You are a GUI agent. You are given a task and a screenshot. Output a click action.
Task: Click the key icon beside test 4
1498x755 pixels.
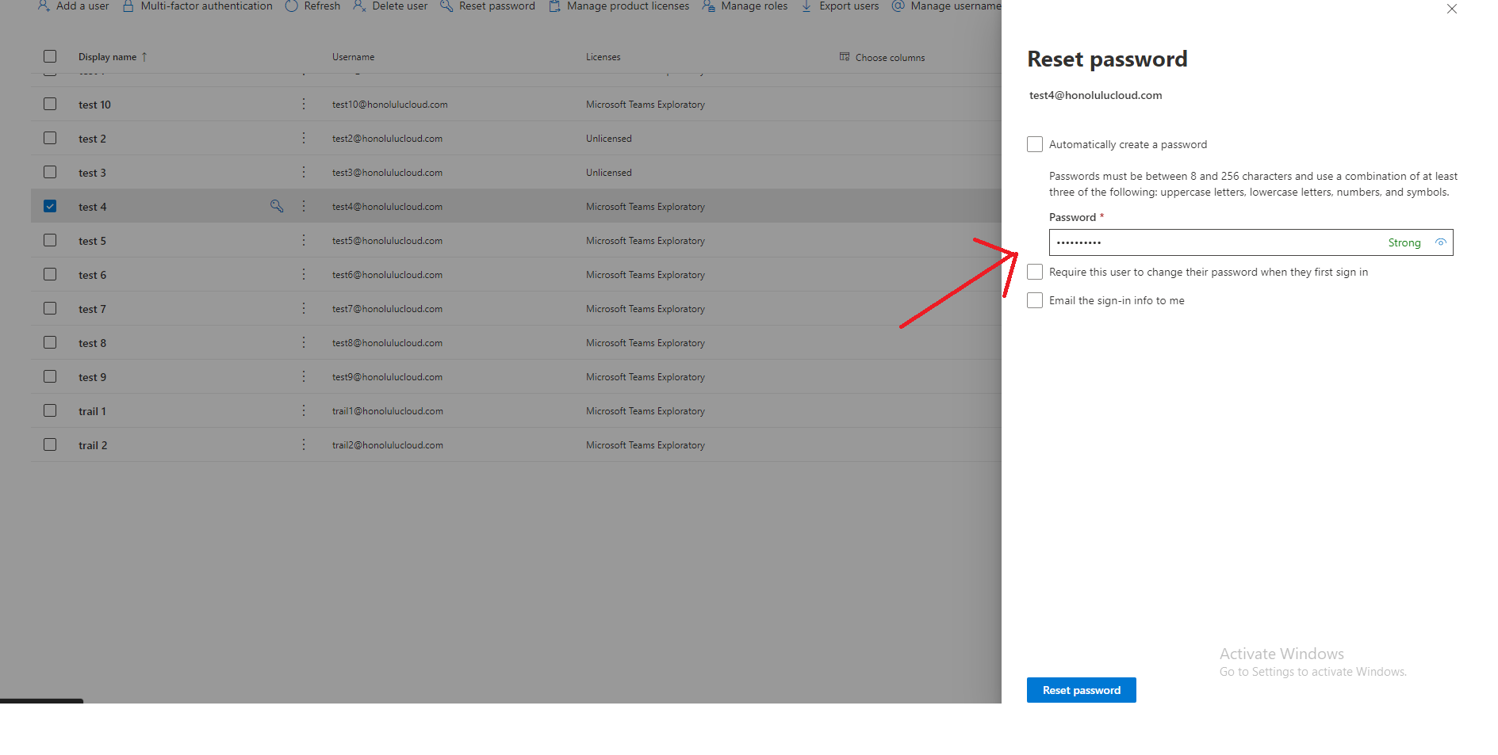tap(277, 206)
